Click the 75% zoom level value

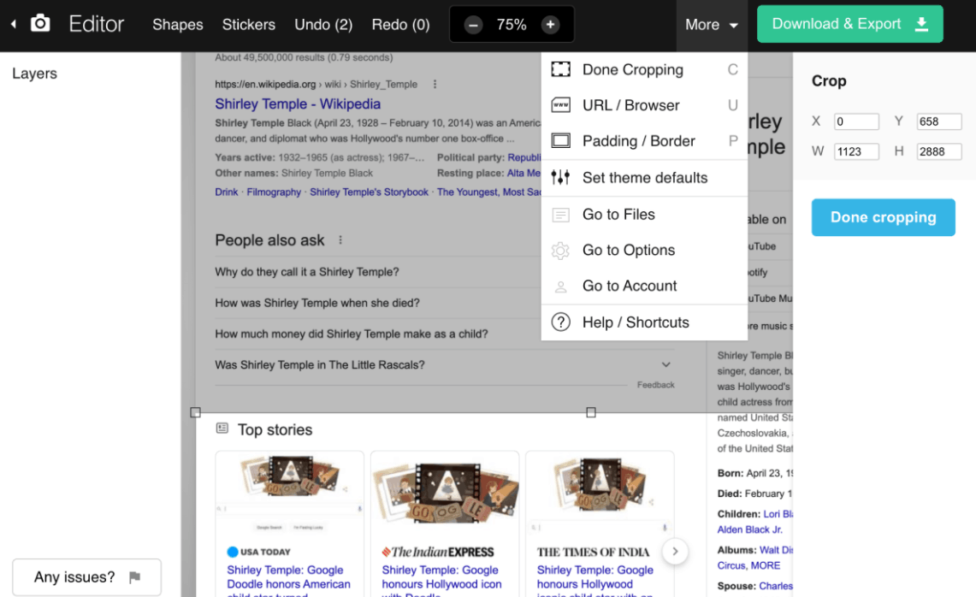pyautogui.click(x=512, y=25)
